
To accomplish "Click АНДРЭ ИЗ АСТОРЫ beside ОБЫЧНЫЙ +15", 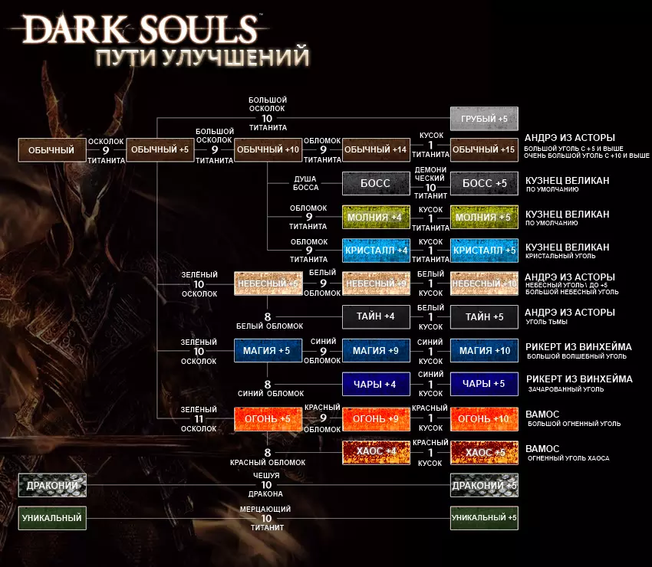I will coord(570,137).
